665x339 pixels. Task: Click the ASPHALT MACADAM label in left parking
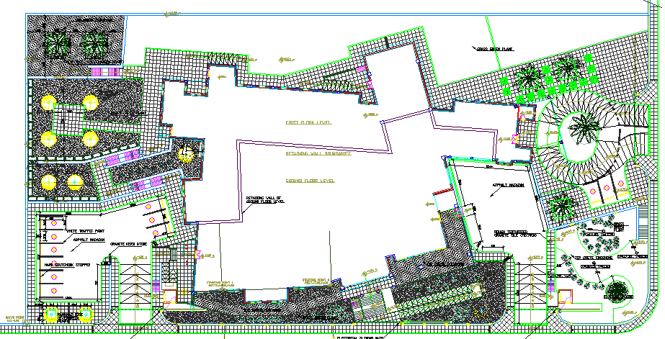pos(89,239)
